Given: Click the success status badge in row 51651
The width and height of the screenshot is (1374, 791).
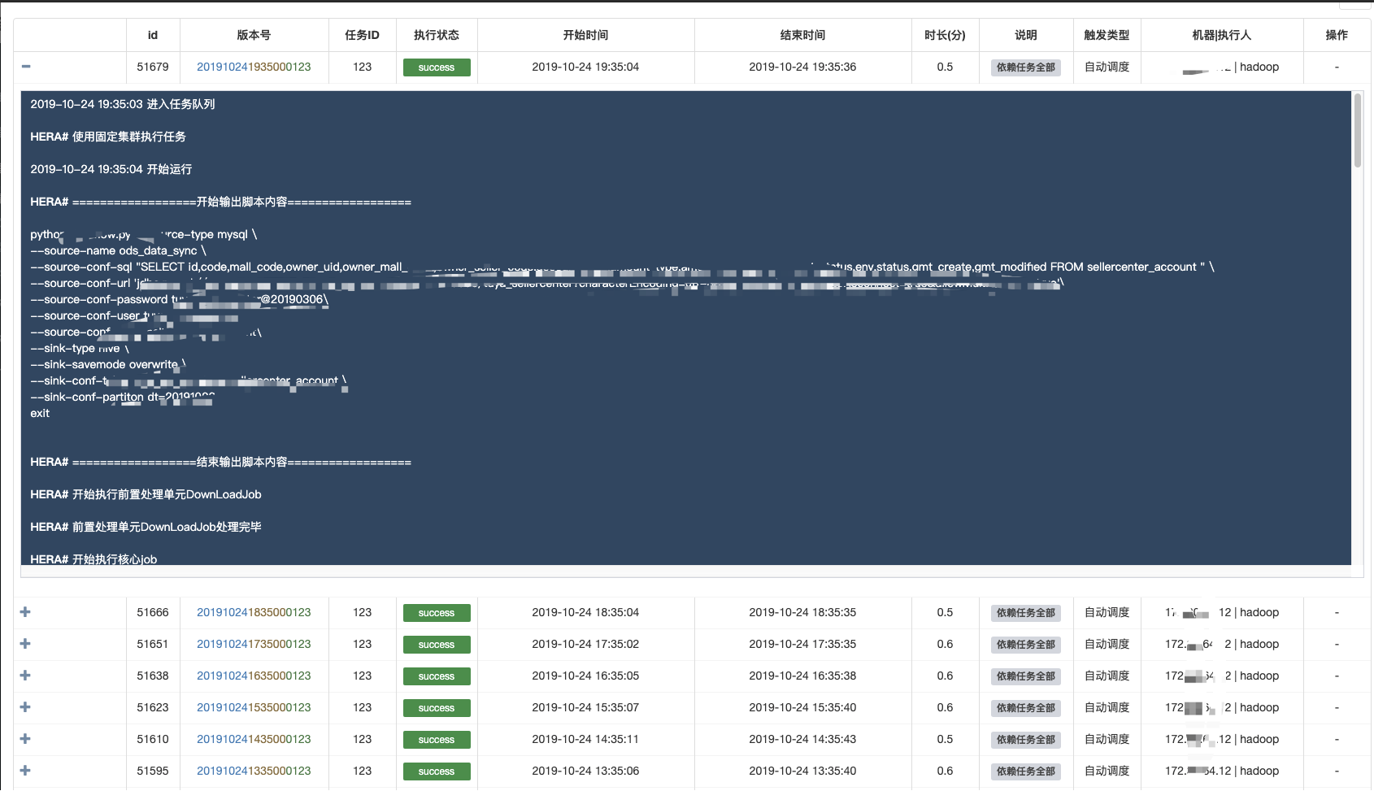Looking at the screenshot, I should point(437,645).
